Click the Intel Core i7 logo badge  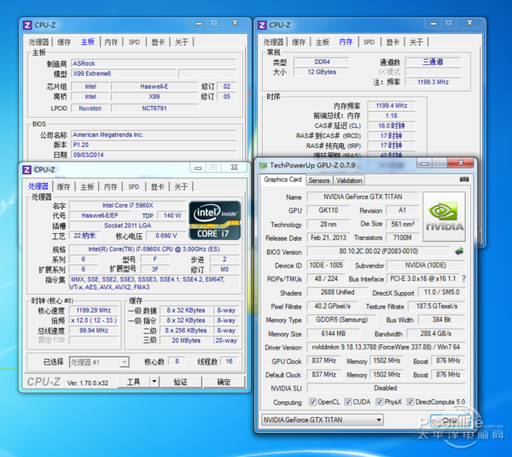214,220
